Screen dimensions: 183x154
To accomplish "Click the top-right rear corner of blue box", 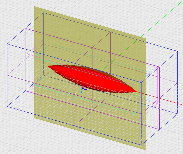I will 178,51.
